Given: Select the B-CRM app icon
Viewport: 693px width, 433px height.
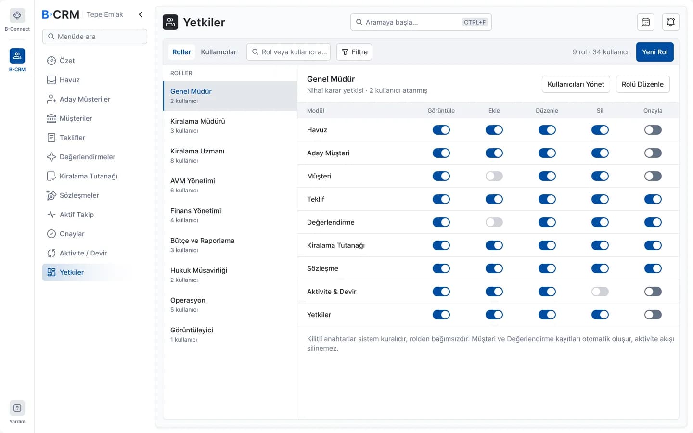Looking at the screenshot, I should 17,56.
